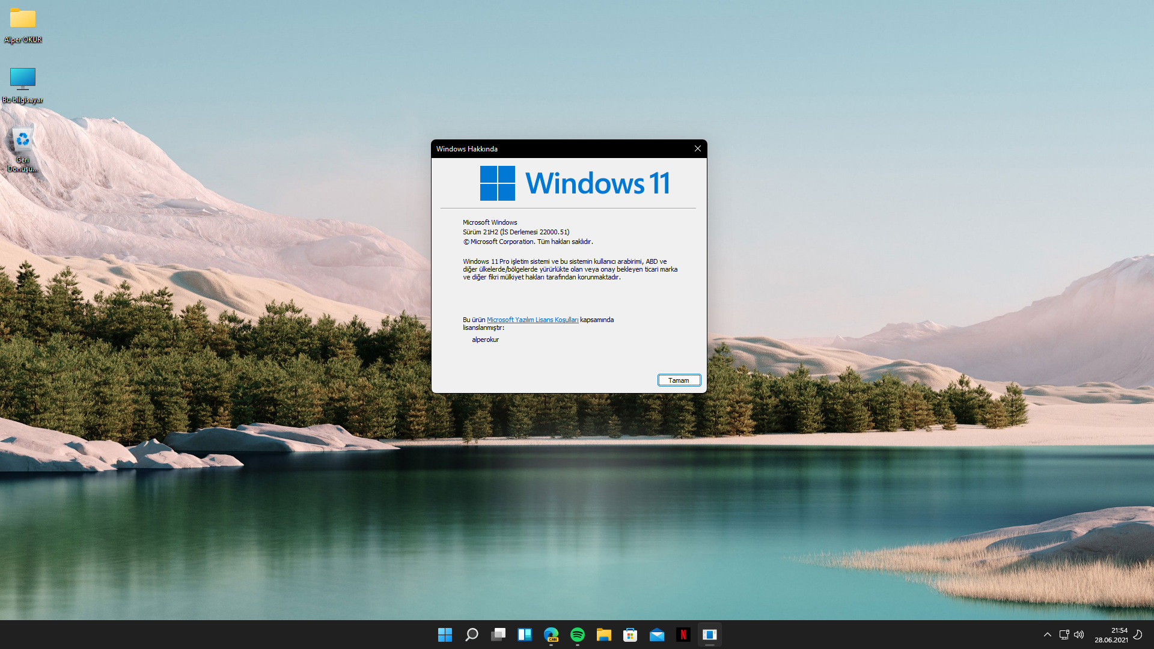1154x649 pixels.
Task: Toggle Focus assist moon icon
Action: tap(1138, 635)
